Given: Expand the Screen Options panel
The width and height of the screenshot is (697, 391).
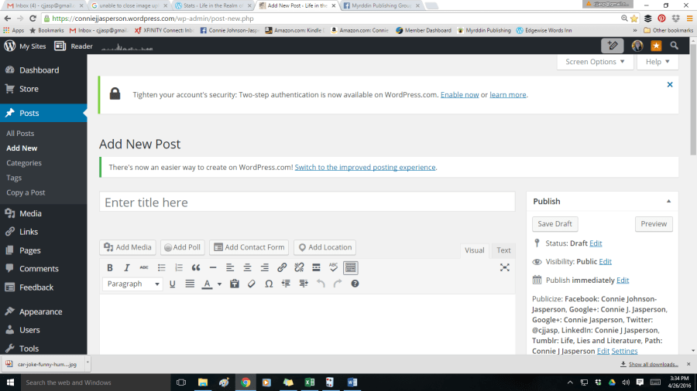Looking at the screenshot, I should [595, 62].
